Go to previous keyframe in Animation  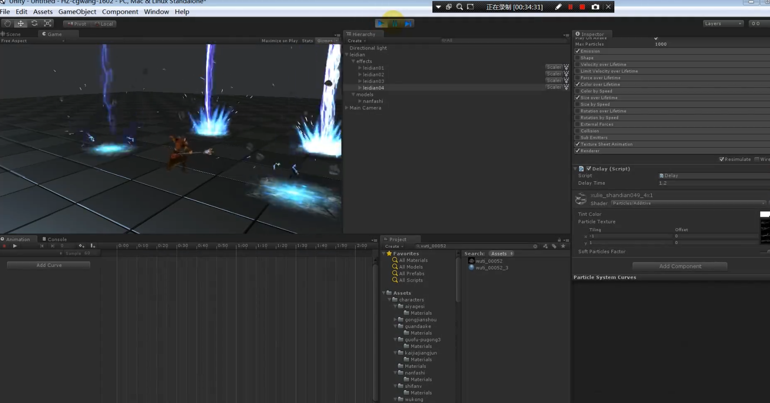click(x=42, y=246)
